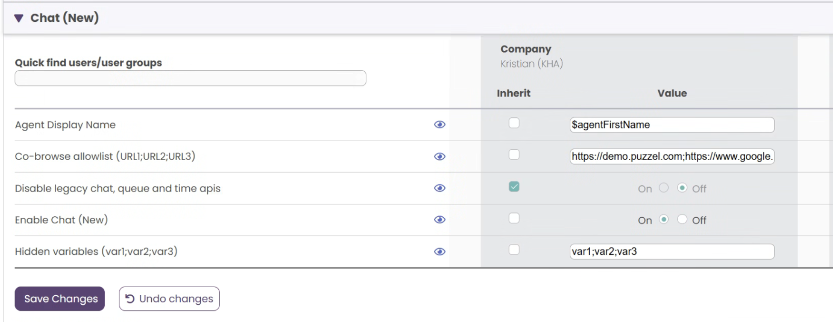Click eye icon for Agent Display Name
This screenshot has width=833, height=322.
(439, 125)
